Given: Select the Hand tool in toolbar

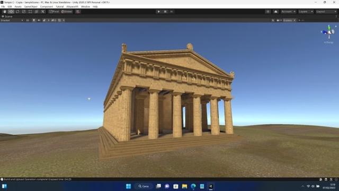Looking at the screenshot, I should click(5, 12).
